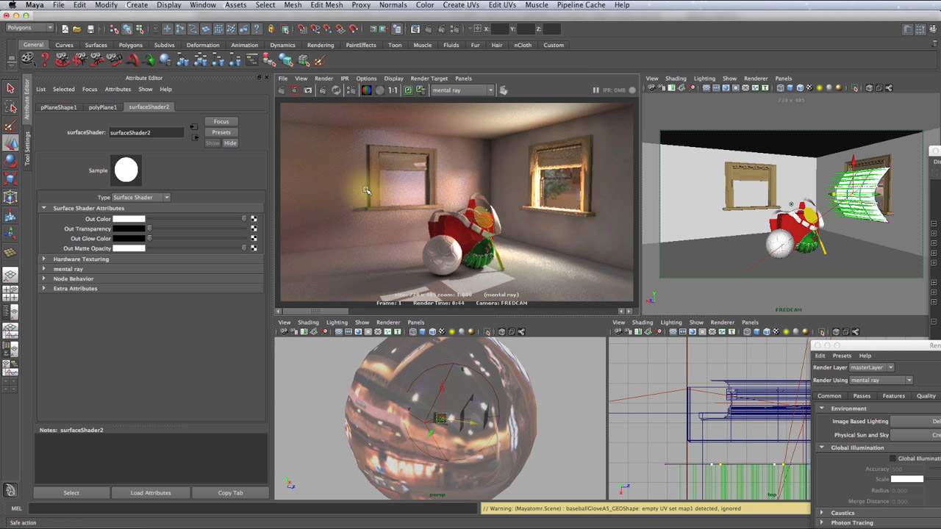
Task: Click the surfaceShader name input field
Action: tap(146, 133)
